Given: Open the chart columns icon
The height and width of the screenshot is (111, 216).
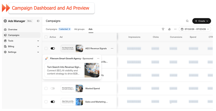Looking at the screenshot, I should pos(169,29).
